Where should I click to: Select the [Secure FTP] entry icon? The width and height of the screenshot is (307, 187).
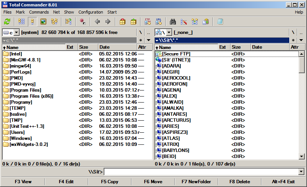pyautogui.click(x=158, y=54)
